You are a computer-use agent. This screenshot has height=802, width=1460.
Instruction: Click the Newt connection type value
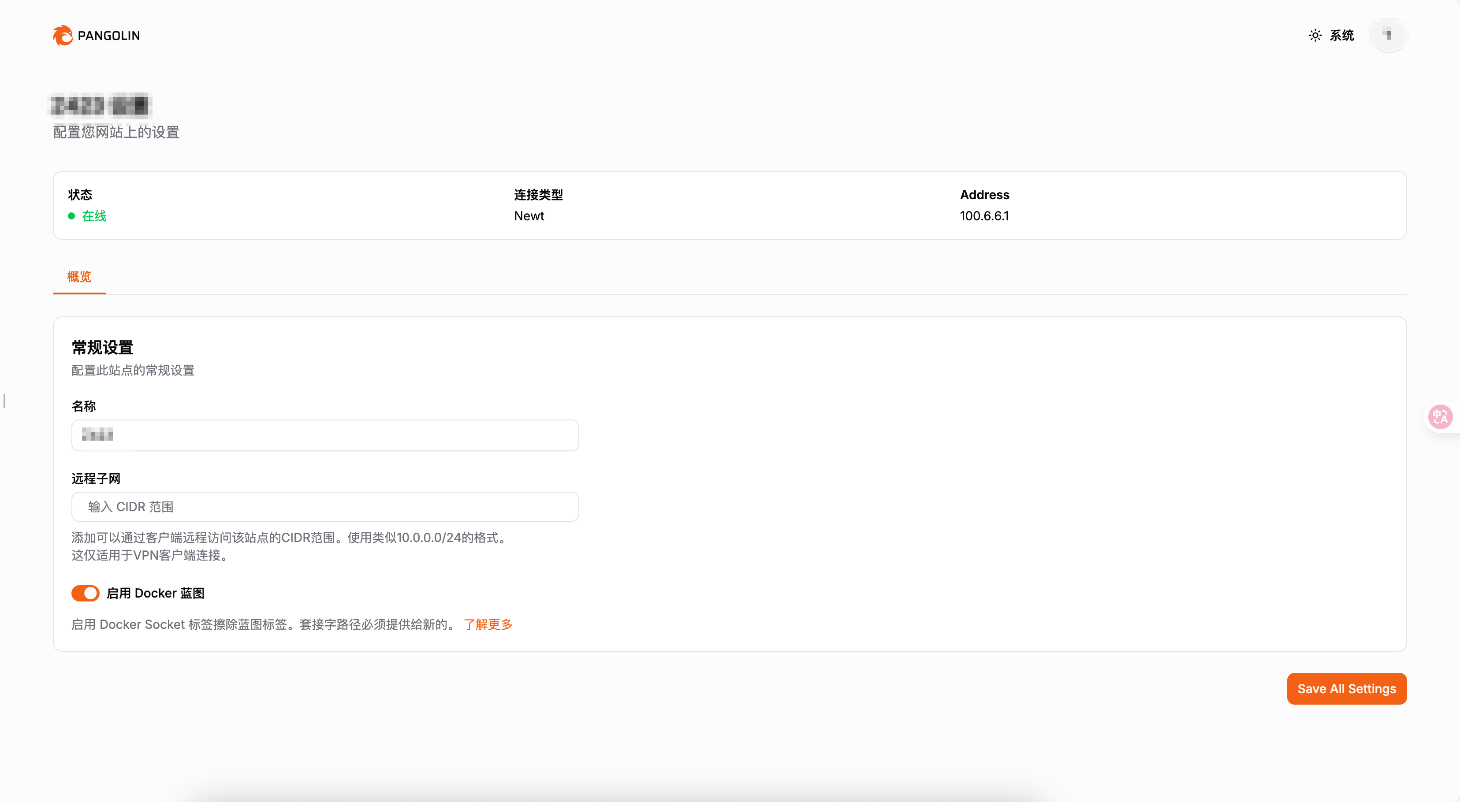coord(529,216)
